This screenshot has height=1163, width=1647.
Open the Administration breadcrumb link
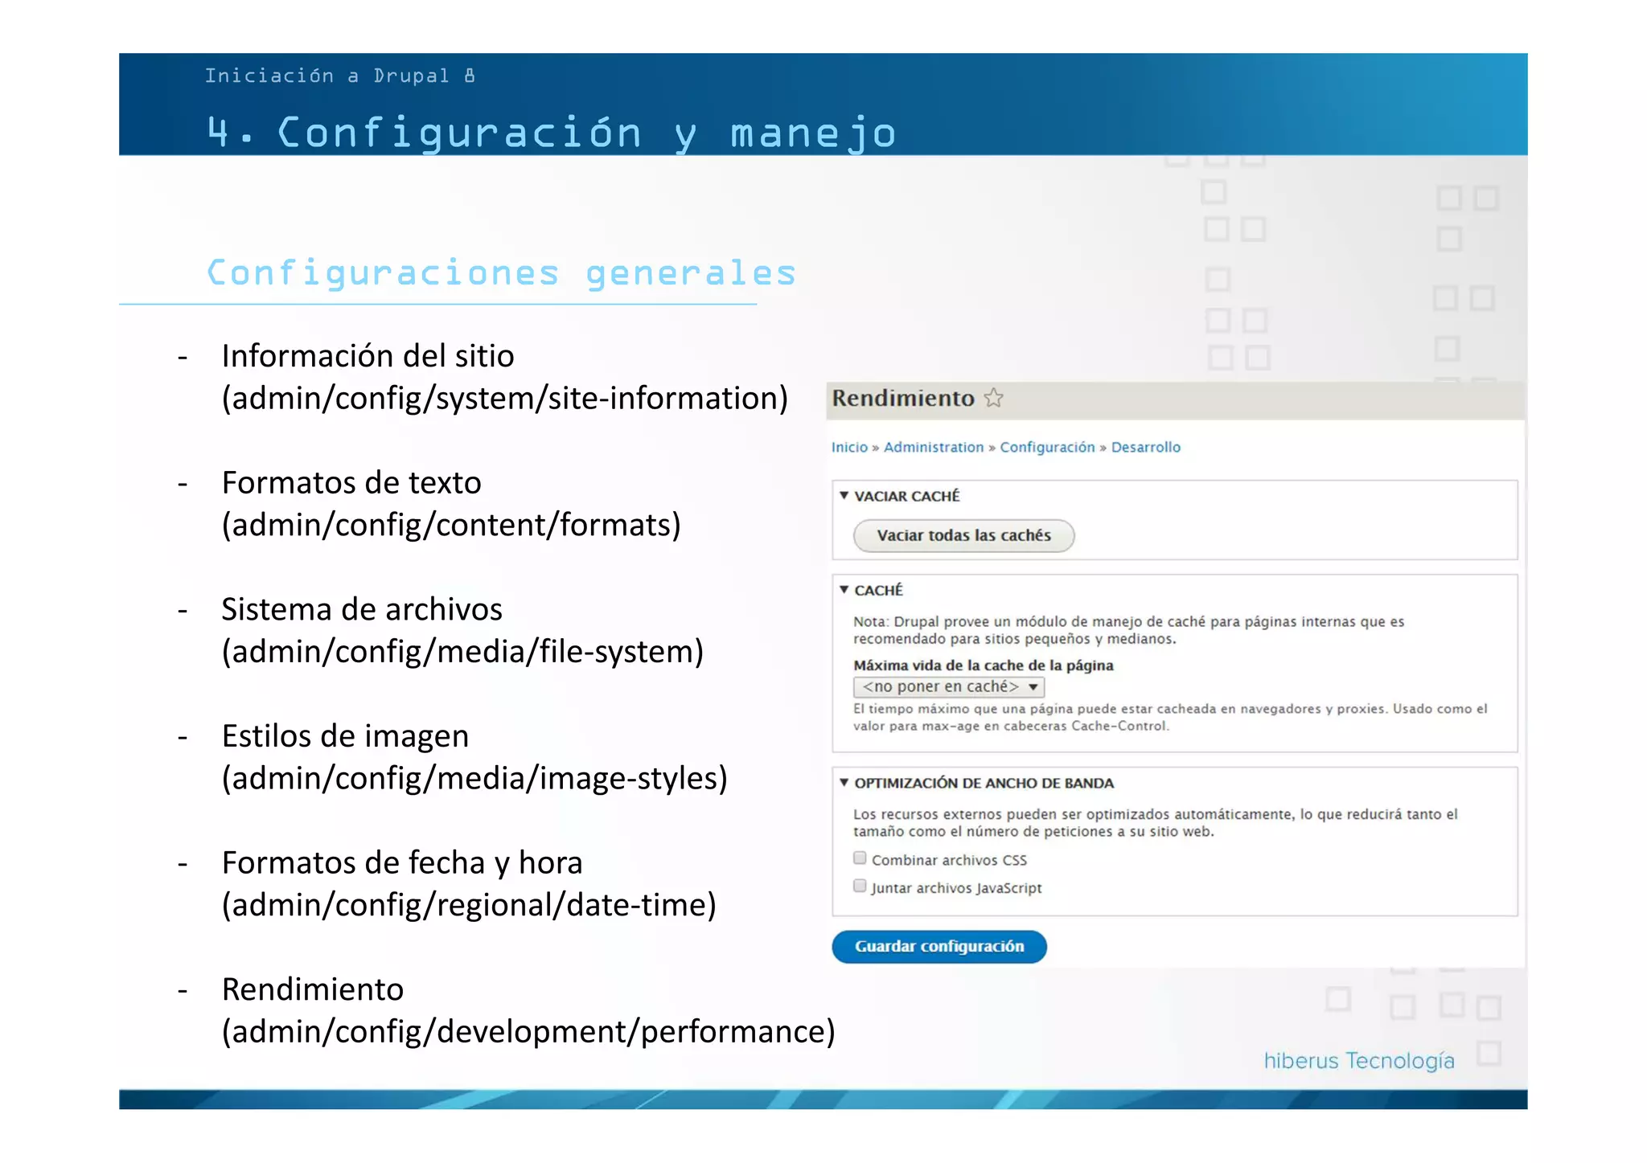[x=933, y=447]
